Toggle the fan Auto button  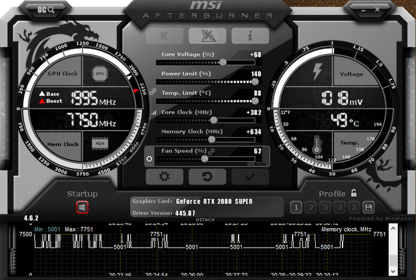coord(259,164)
